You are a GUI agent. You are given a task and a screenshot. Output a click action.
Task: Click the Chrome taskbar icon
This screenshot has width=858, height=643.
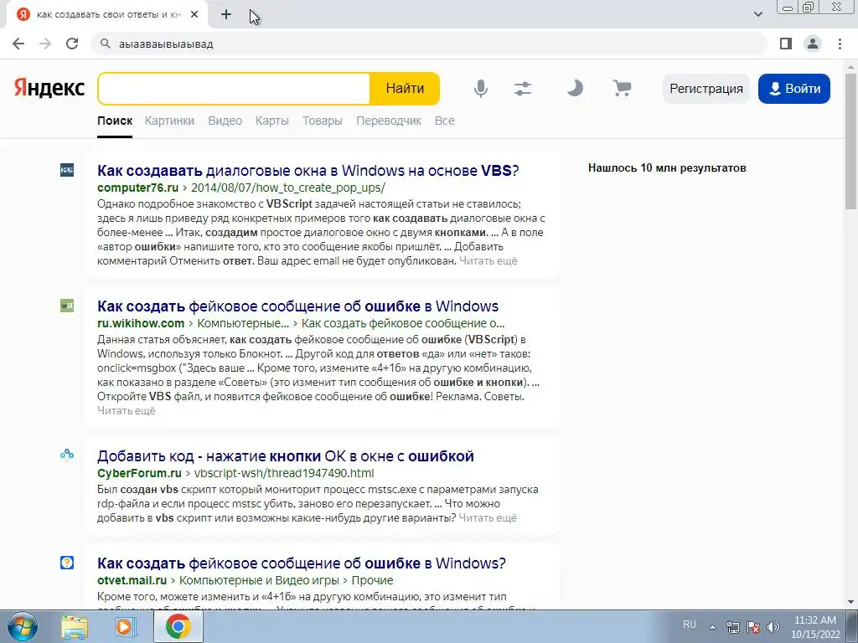178,626
